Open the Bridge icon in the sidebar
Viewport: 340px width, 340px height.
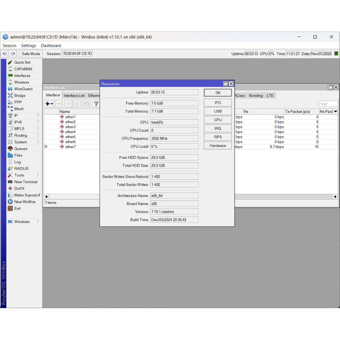(x=11, y=95)
